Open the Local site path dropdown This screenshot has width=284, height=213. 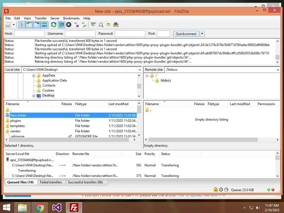point(140,70)
